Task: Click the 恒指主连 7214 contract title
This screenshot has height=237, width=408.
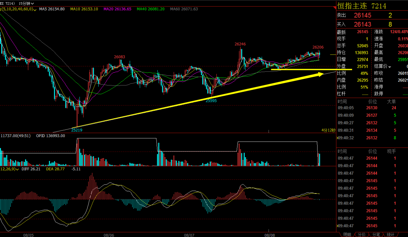Action: pyautogui.click(x=361, y=6)
